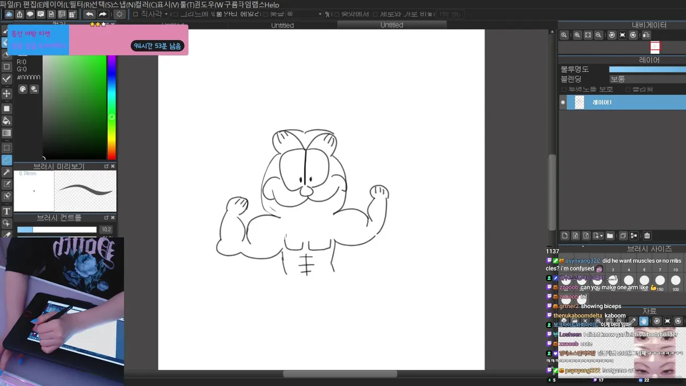Toggle the 세로와 가로 비율 checkbox
686x386 pixels.
(x=376, y=14)
